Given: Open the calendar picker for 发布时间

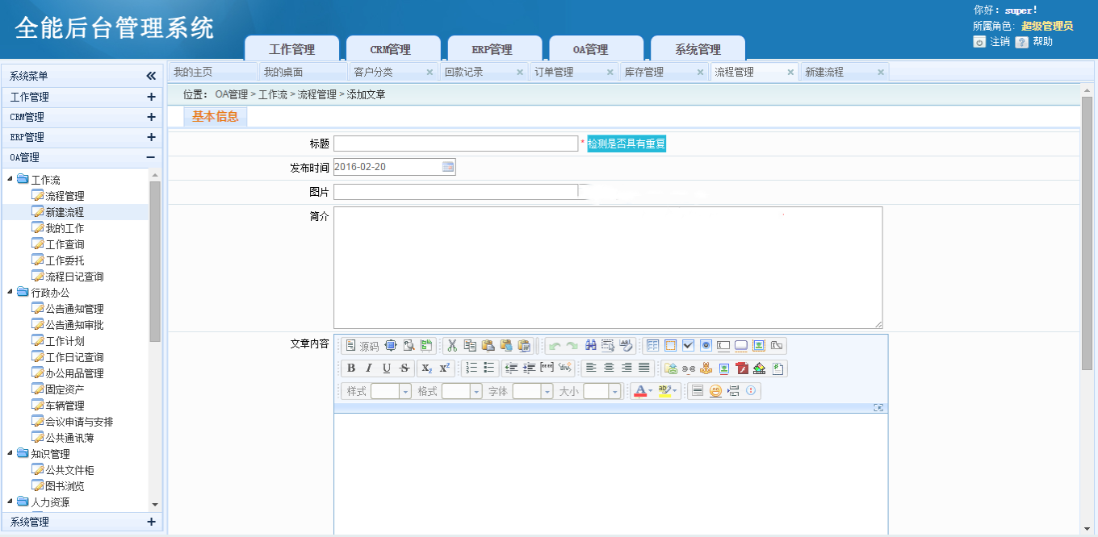Looking at the screenshot, I should click(x=448, y=167).
